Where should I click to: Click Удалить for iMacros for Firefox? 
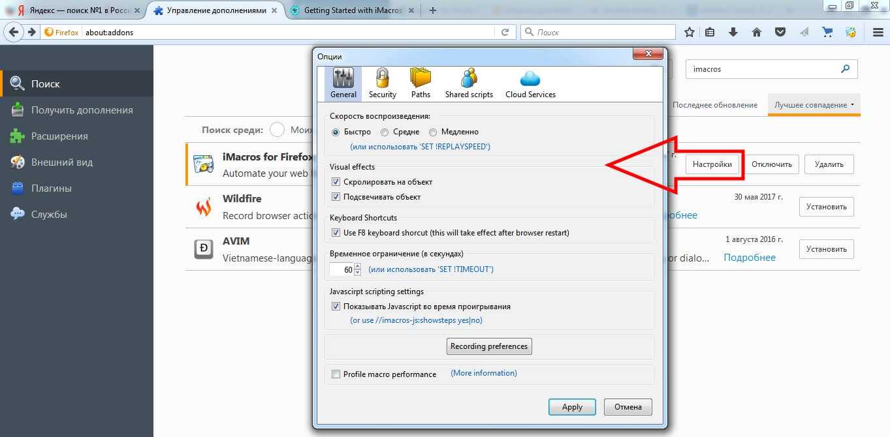coord(829,164)
